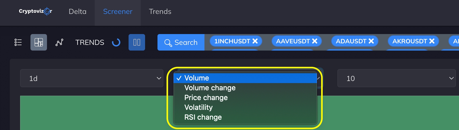The width and height of the screenshot is (459, 130).
Task: Click the loading spinner refresh icon
Action: click(116, 42)
